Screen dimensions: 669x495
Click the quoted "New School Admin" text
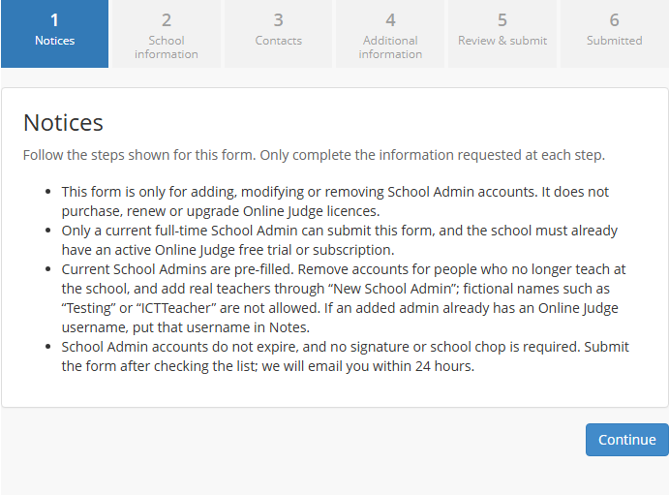pyautogui.click(x=392, y=289)
